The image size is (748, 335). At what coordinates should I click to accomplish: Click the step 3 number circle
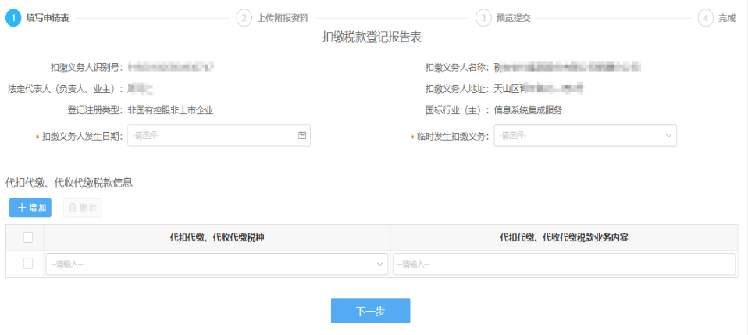(483, 18)
